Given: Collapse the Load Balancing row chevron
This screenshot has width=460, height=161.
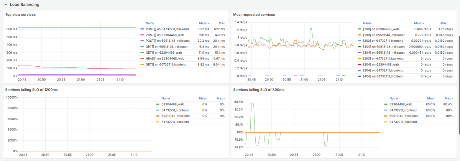Looking at the screenshot, I should coord(5,5).
